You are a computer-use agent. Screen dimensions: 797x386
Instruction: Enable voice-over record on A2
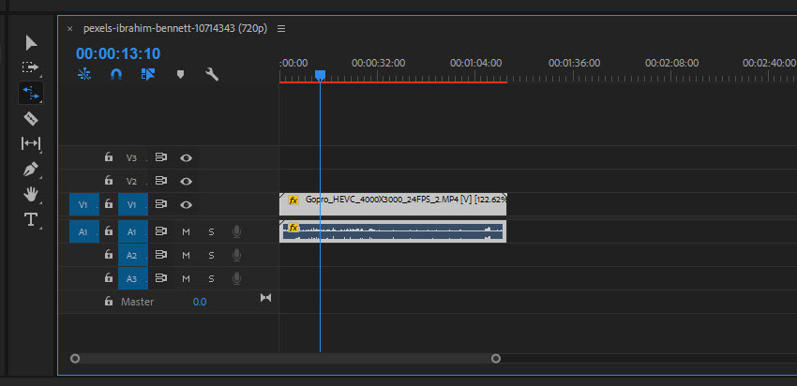[236, 255]
